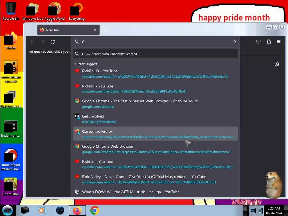Image resolution: width=288 pixels, height=216 pixels.
Task: Click search magnifier icon in address bar
Action: pyautogui.click(x=77, y=42)
